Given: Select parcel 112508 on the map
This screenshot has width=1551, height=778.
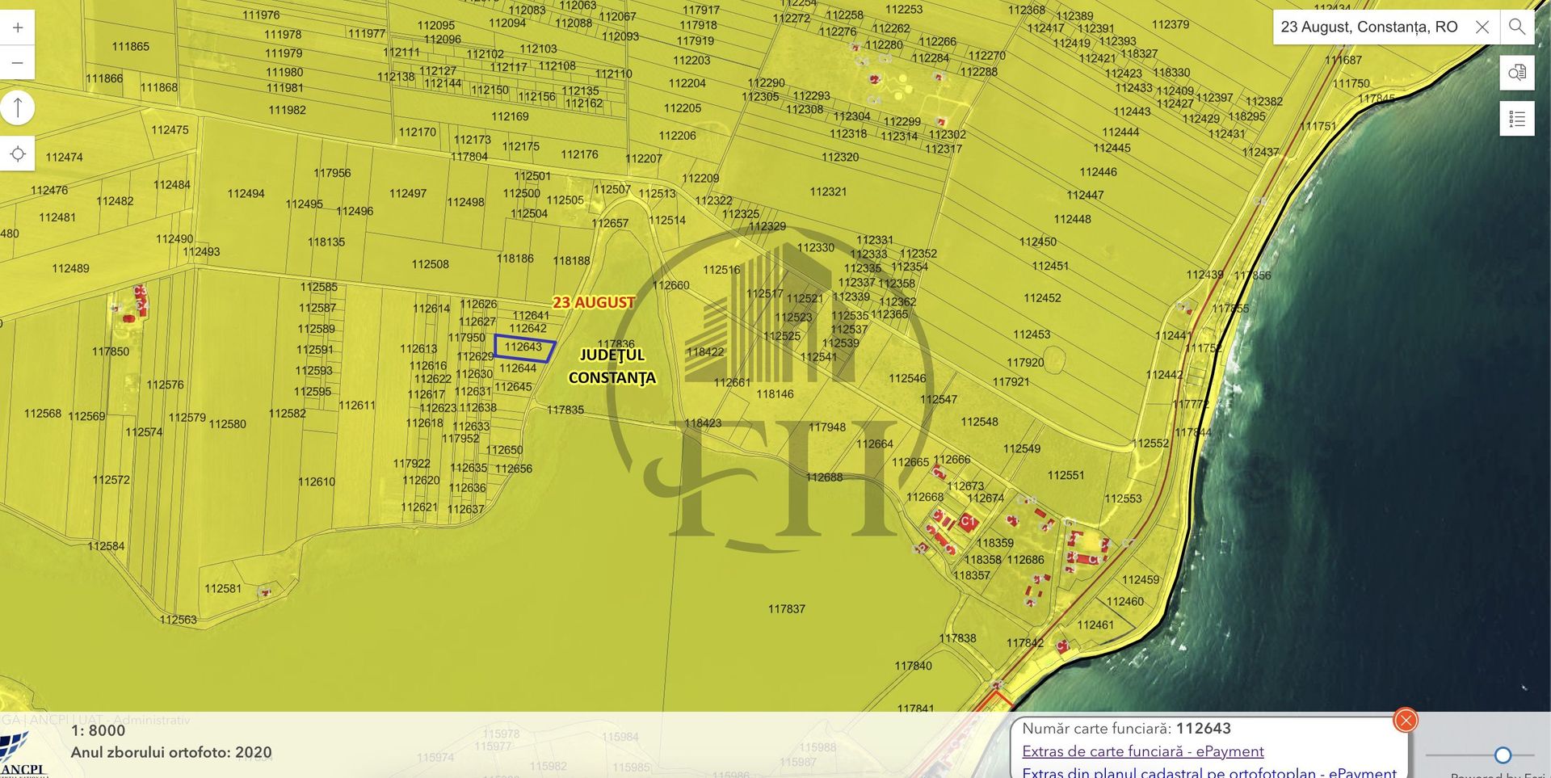Looking at the screenshot, I should [x=430, y=264].
